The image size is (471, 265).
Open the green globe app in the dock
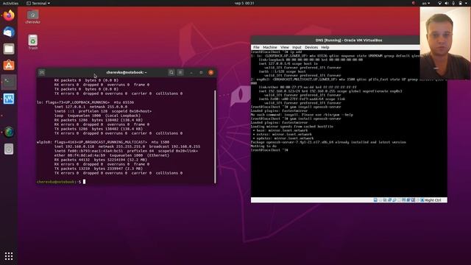(9, 132)
